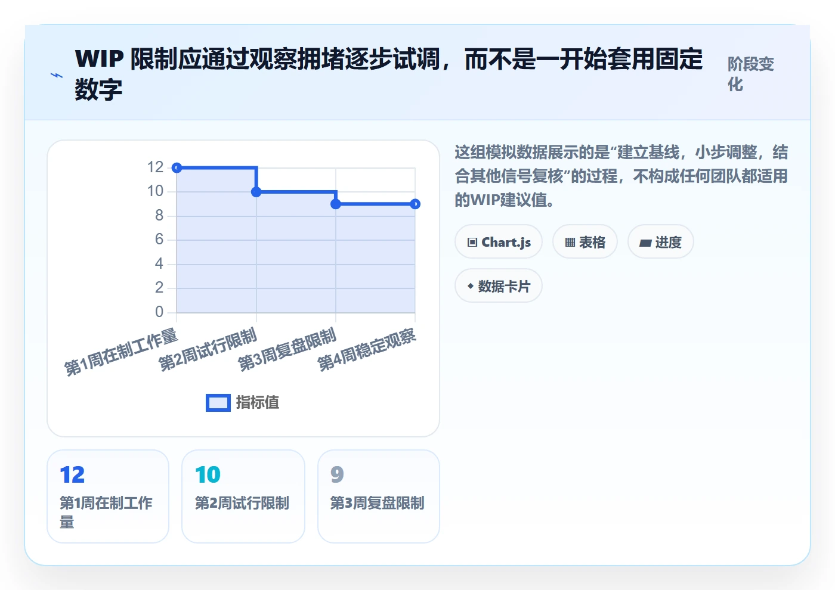The width and height of the screenshot is (835, 590).
Task: Click the y-axis value 0
Action: (x=159, y=312)
